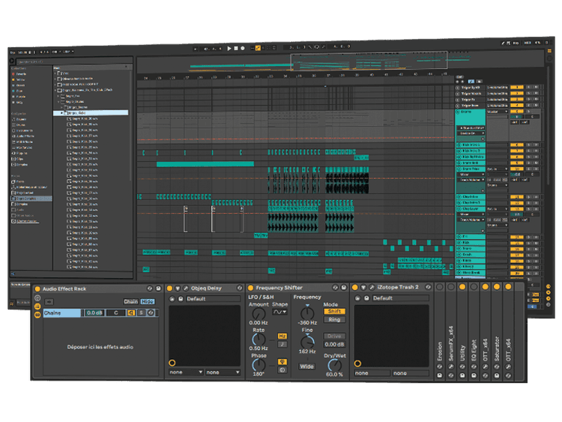The image size is (562, 422).
Task: Open left 'none' dropdown under Objeq Delay
Action: [186, 372]
